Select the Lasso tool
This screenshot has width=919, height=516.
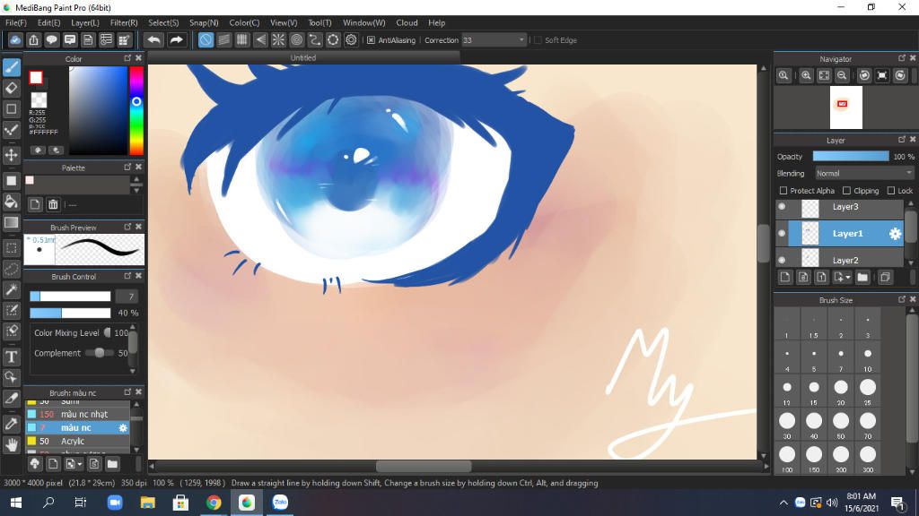(12, 269)
